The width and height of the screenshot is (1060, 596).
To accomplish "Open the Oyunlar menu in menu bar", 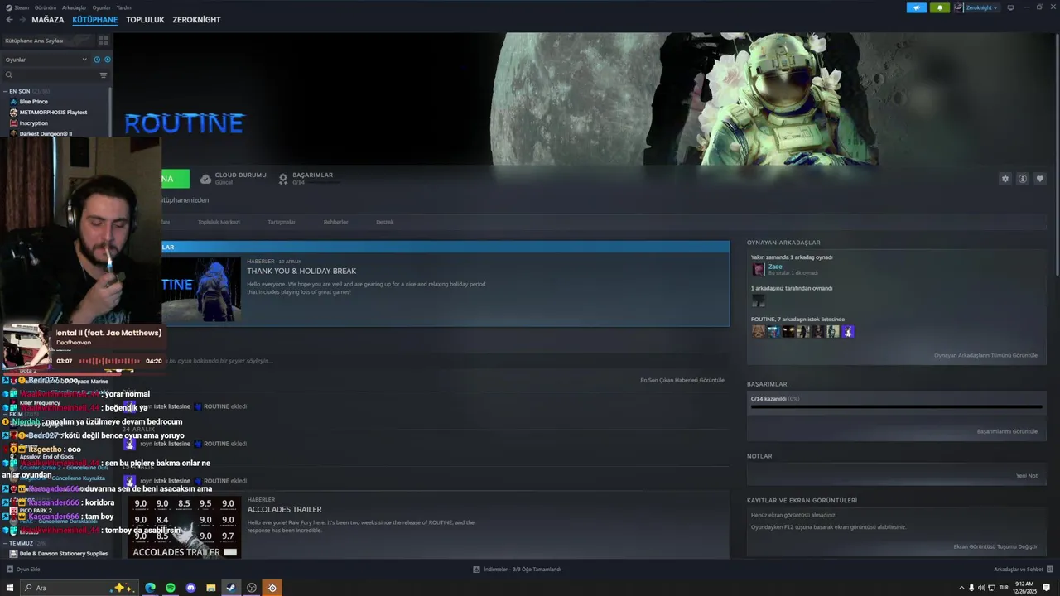I will tap(101, 7).
